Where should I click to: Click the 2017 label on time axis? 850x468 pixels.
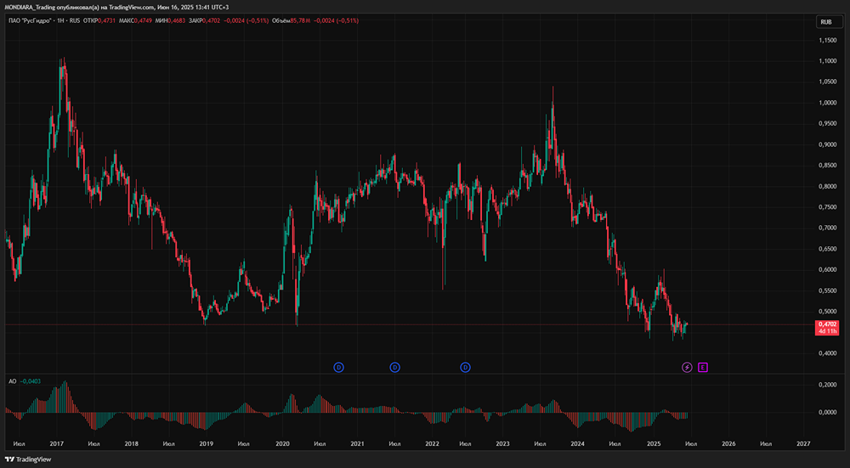pyautogui.click(x=57, y=443)
